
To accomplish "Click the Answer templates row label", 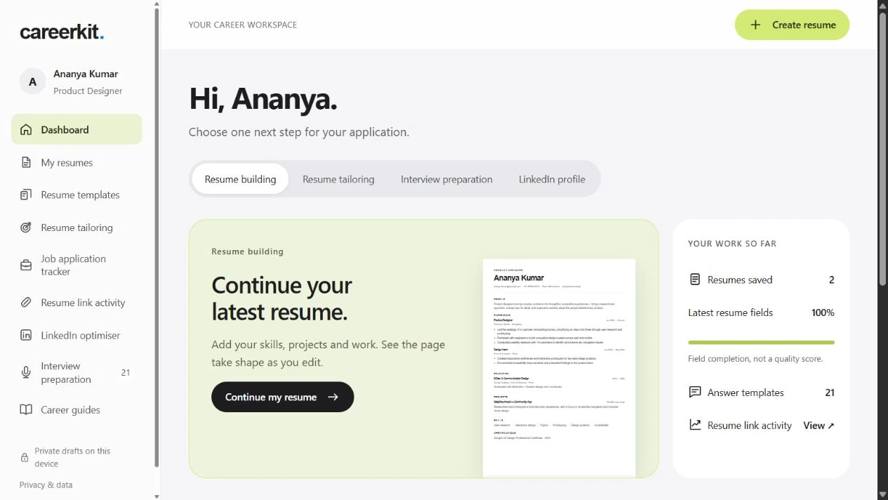I will coord(745,393).
